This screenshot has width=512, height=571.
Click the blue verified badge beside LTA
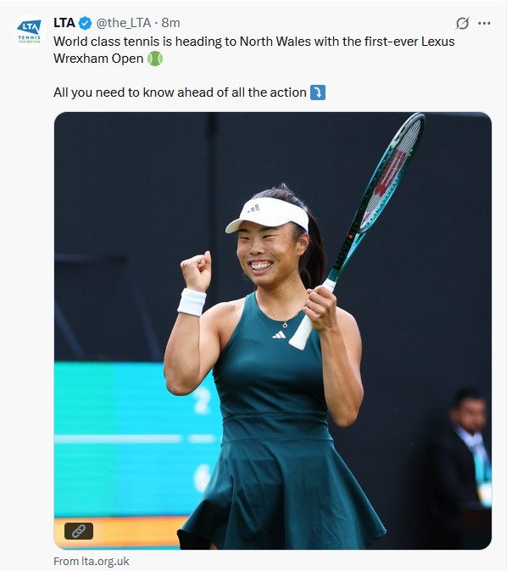click(85, 23)
